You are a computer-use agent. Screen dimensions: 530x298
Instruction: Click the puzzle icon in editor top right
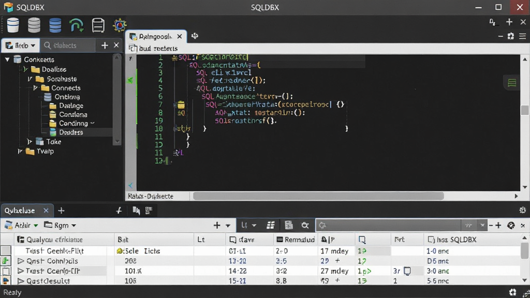tap(511, 36)
